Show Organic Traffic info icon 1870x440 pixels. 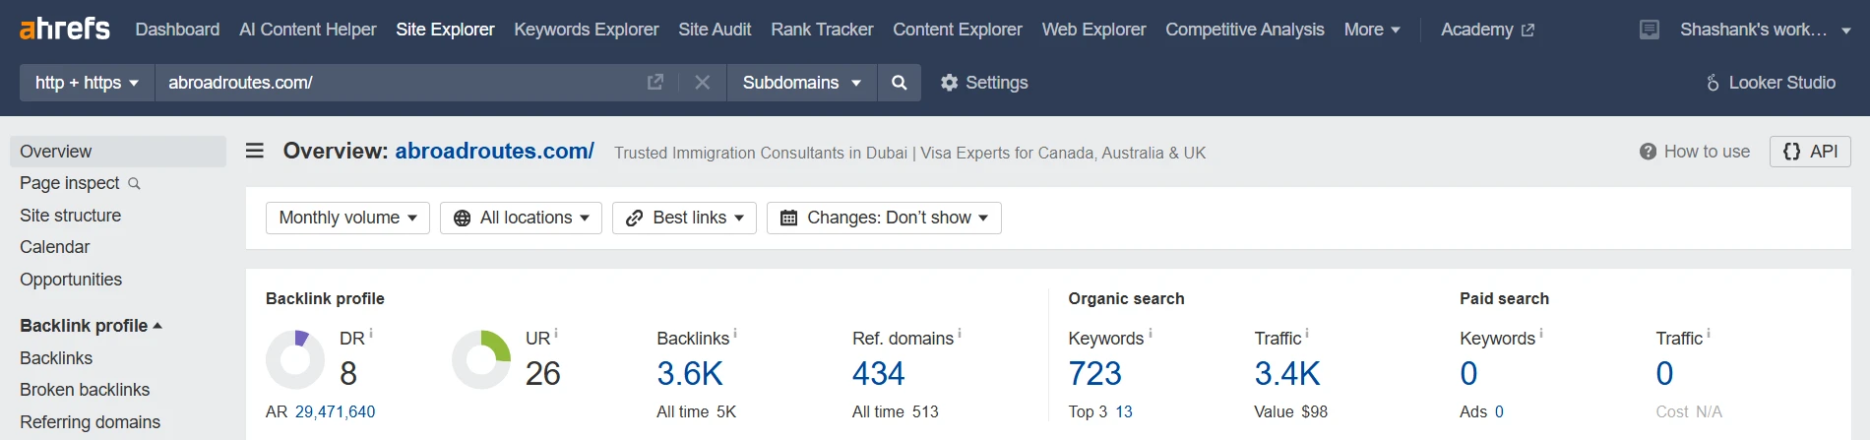[1307, 334]
